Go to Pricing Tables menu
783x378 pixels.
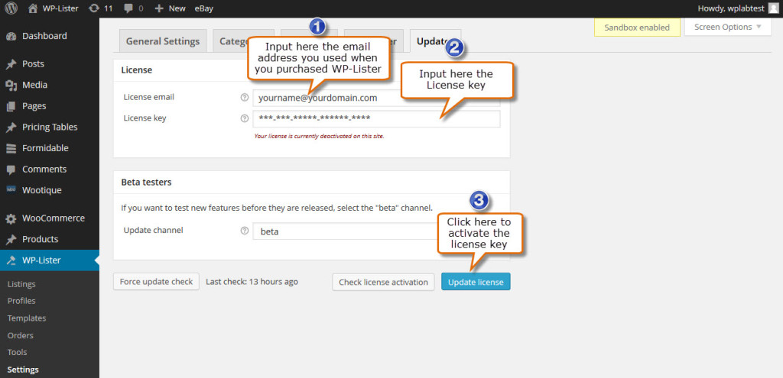click(50, 128)
